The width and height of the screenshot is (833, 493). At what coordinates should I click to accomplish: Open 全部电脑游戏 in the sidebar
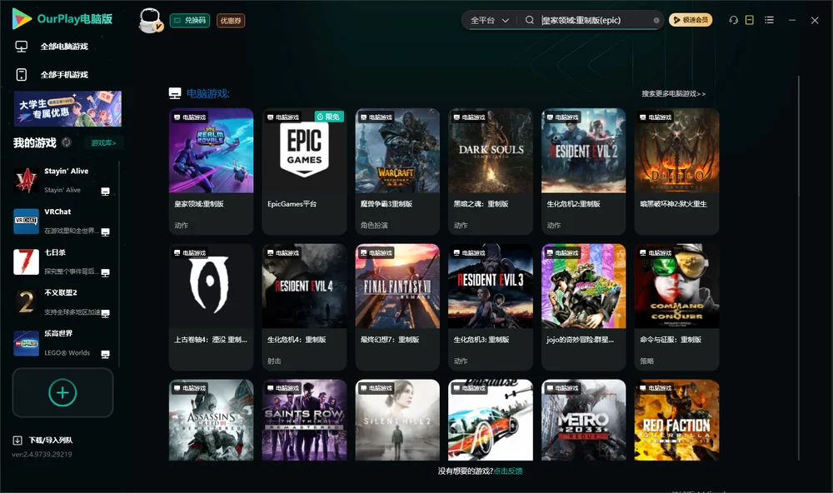pos(64,47)
